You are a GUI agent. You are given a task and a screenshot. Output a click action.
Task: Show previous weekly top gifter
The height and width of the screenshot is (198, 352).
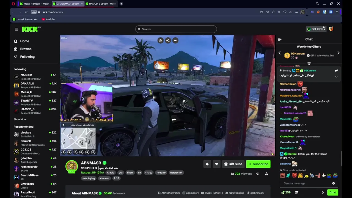(279, 53)
